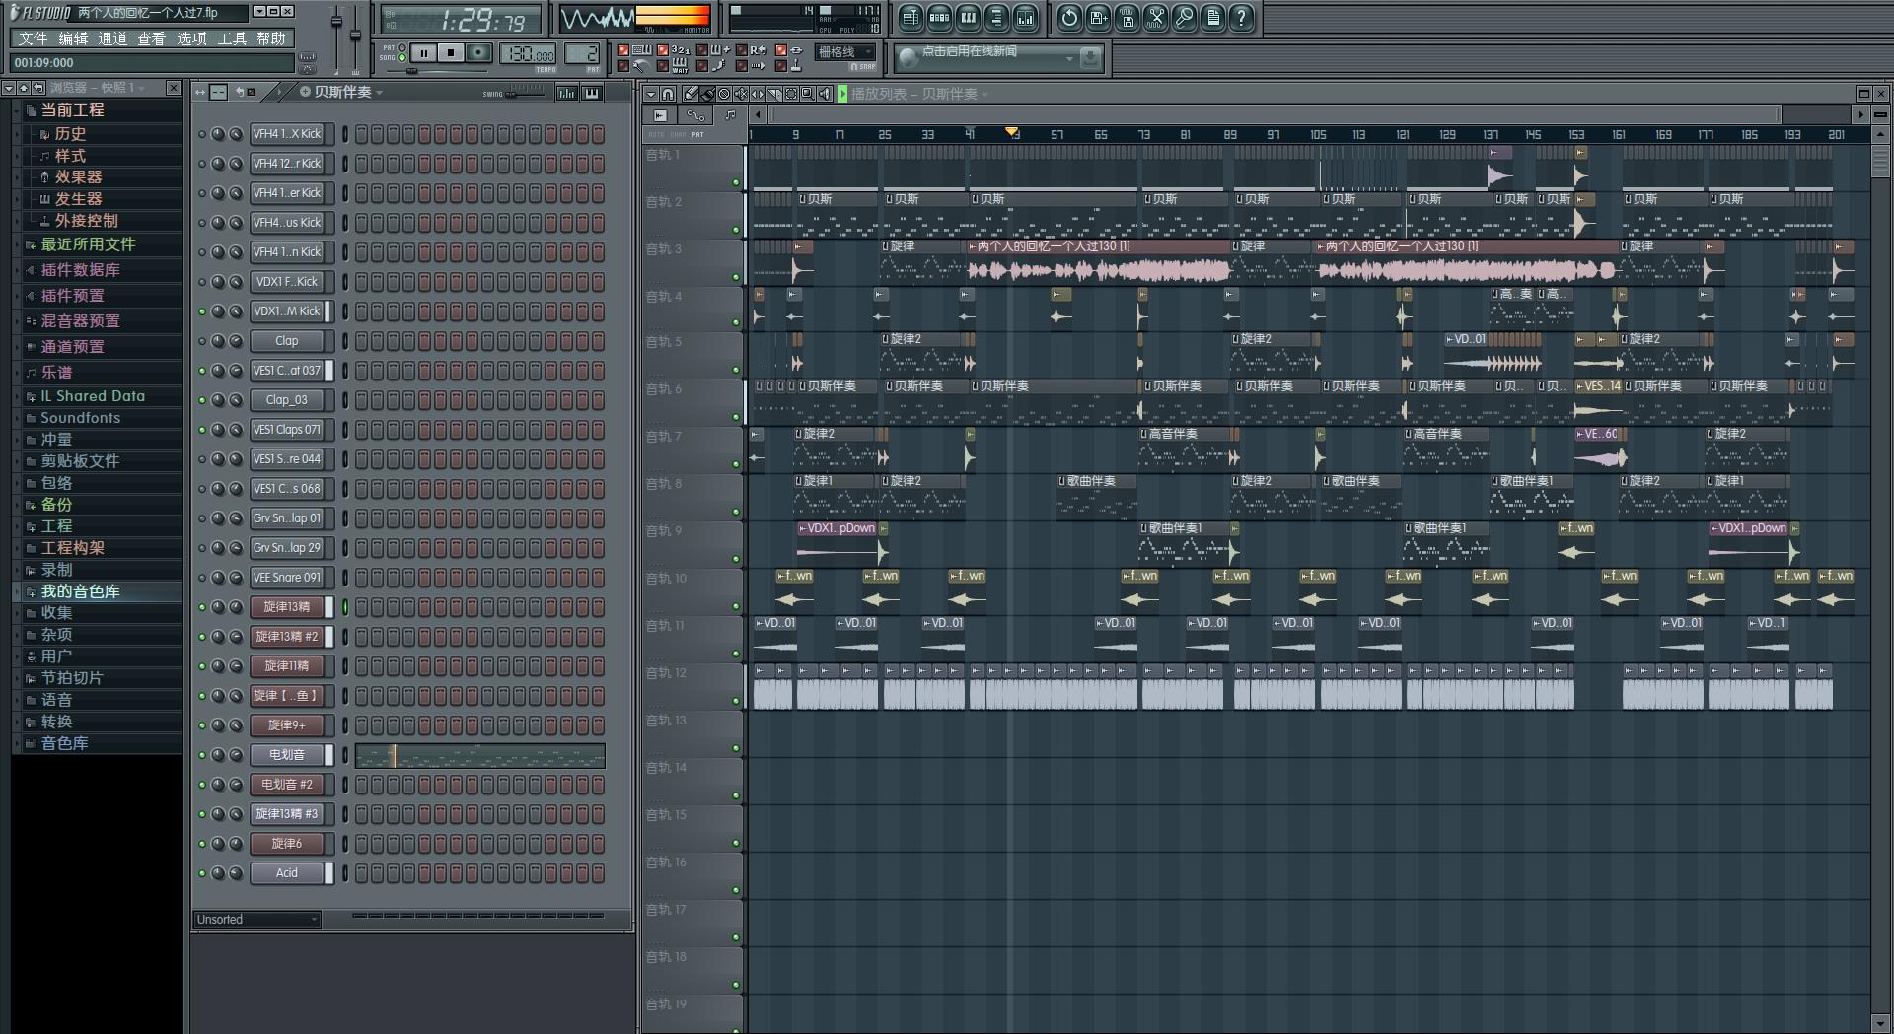
Task: Open the online news panel dropdown
Action: (x=1069, y=59)
